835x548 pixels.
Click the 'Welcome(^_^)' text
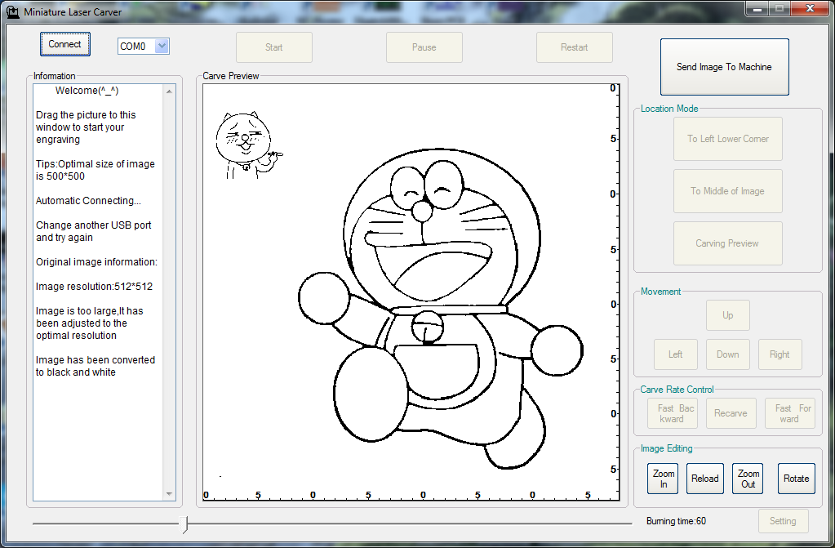(x=87, y=91)
